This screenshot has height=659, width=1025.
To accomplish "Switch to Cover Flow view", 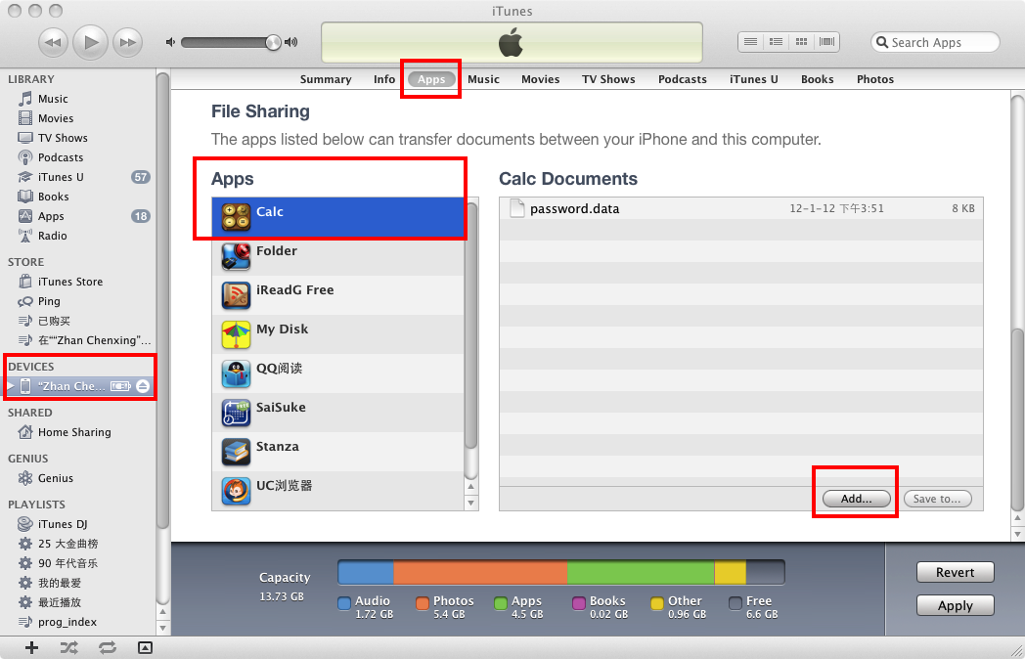I will click(826, 42).
